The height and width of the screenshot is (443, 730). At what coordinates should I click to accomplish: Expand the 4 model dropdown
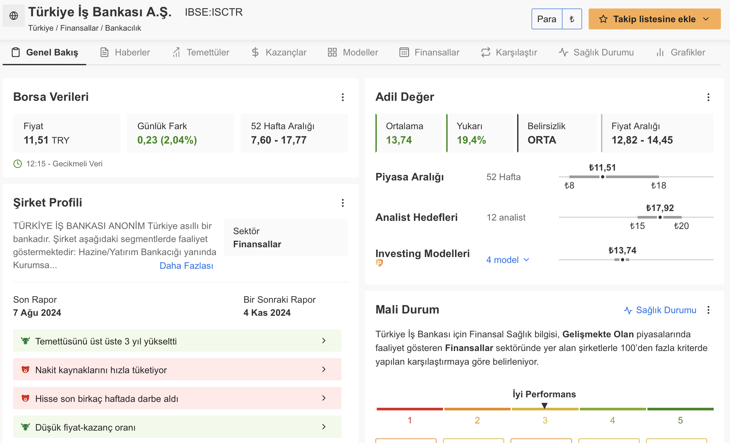[x=508, y=260]
